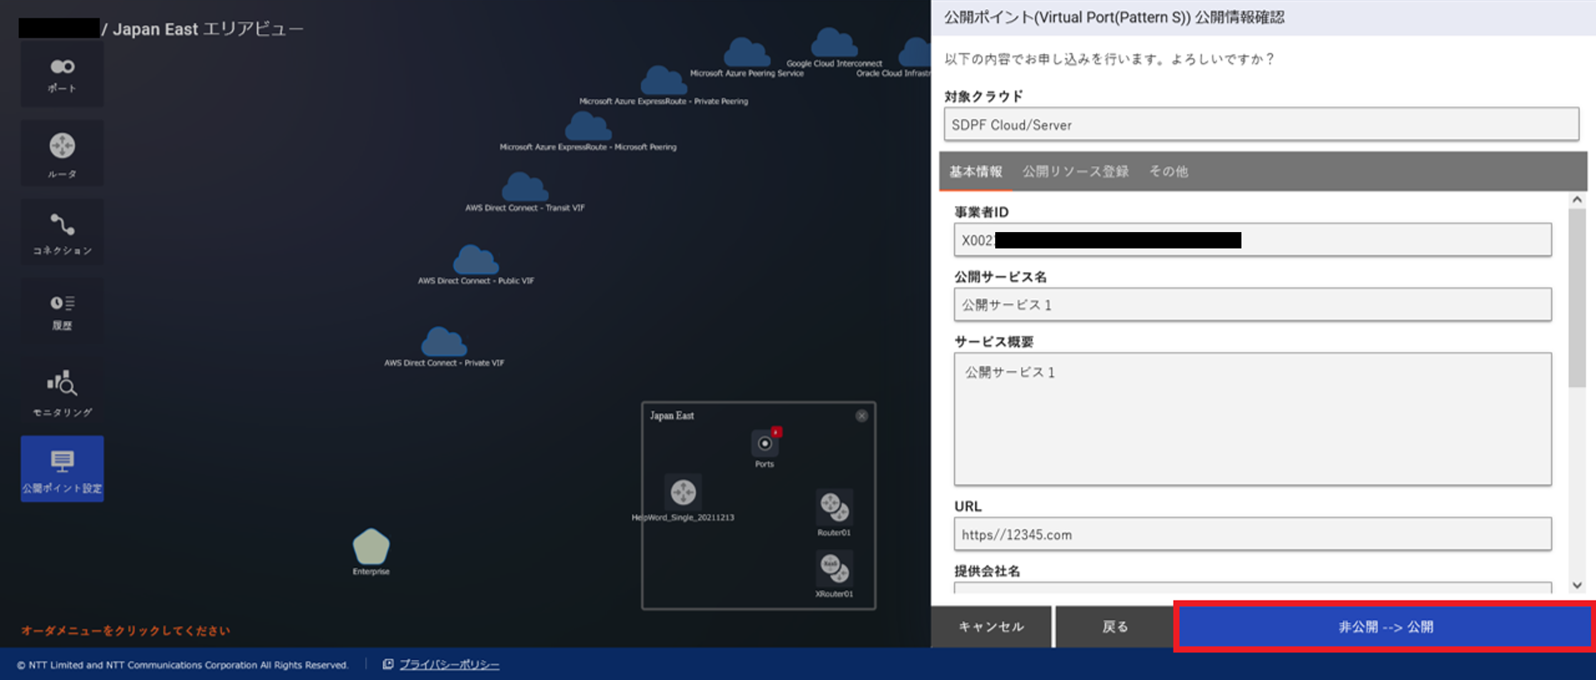Click the scrollbar down arrow in panel
Image resolution: width=1596 pixels, height=680 pixels.
pyautogui.click(x=1577, y=585)
